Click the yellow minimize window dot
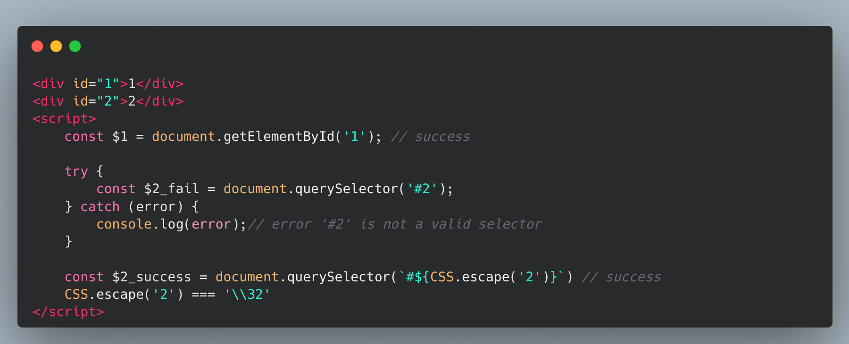The height and width of the screenshot is (344, 849). [56, 46]
